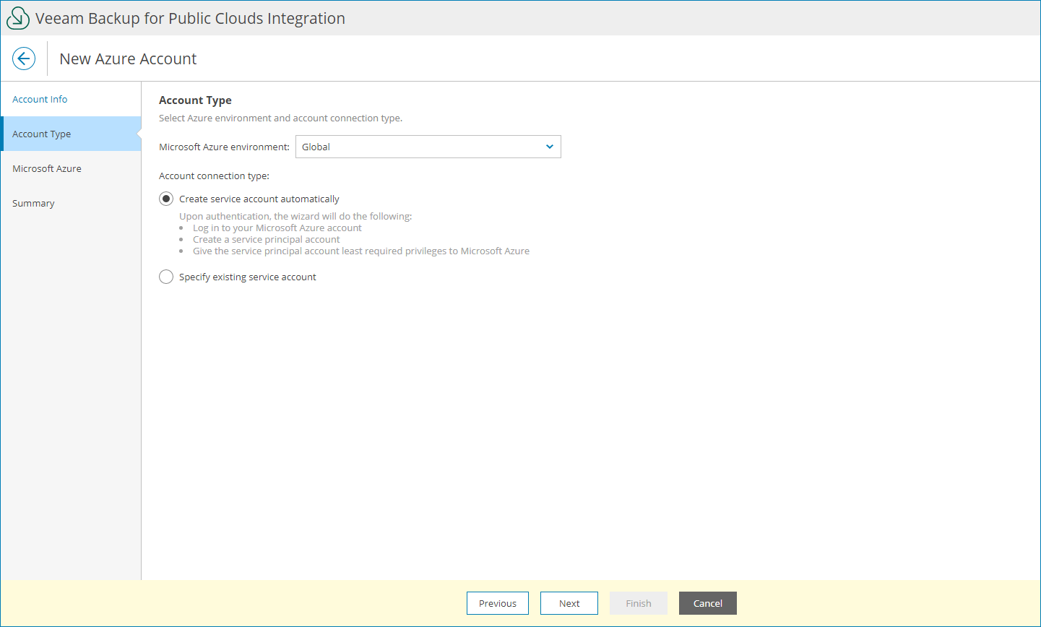The height and width of the screenshot is (627, 1041).
Task: Click the dropdown chevron beside Global
Action: [550, 147]
